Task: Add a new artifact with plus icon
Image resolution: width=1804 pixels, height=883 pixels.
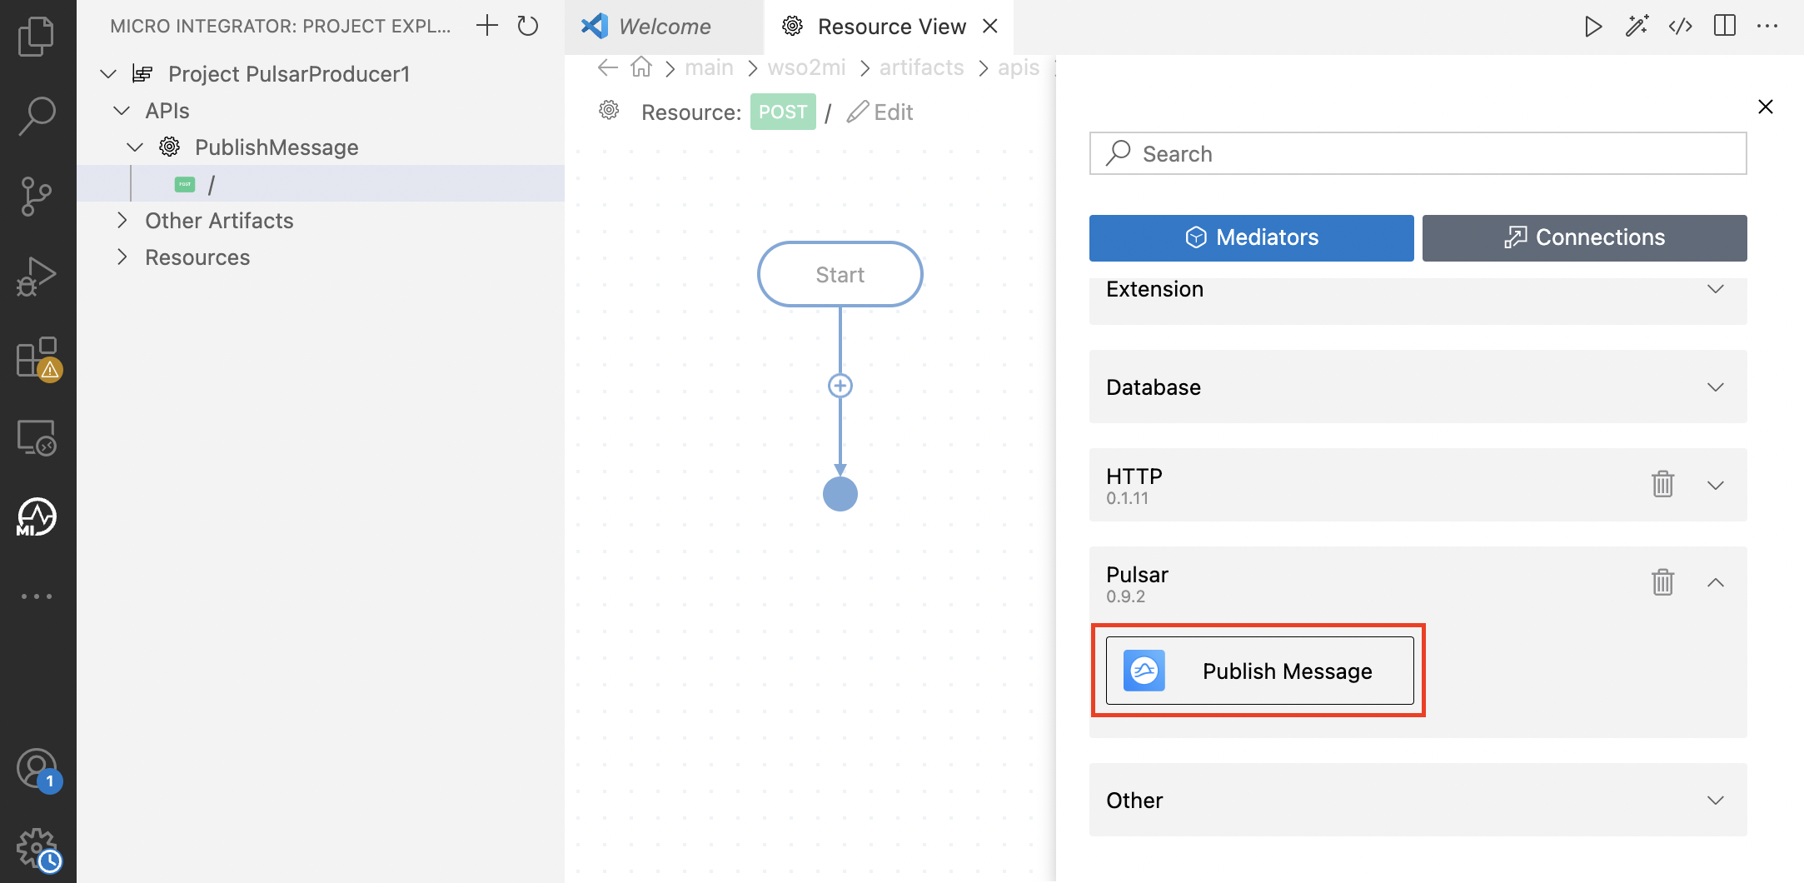Action: pyautogui.click(x=486, y=26)
